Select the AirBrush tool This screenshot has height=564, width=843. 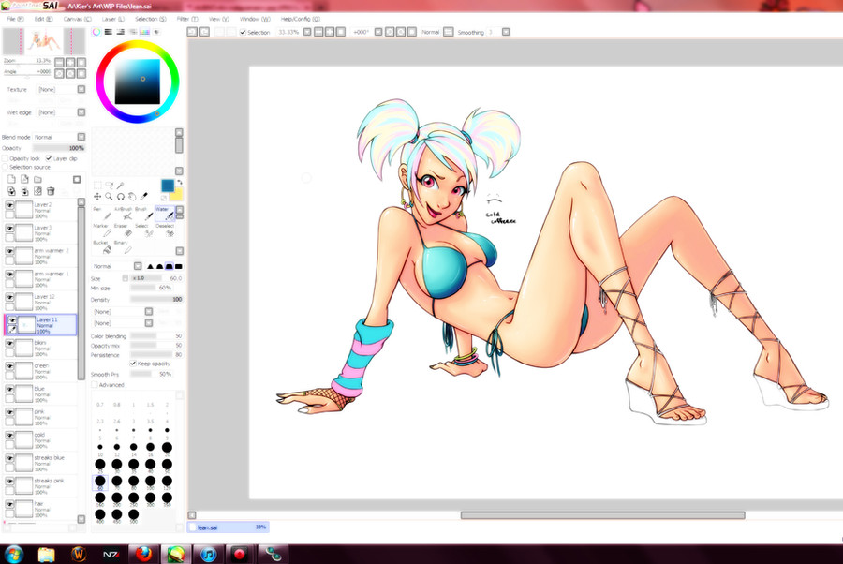click(x=123, y=214)
